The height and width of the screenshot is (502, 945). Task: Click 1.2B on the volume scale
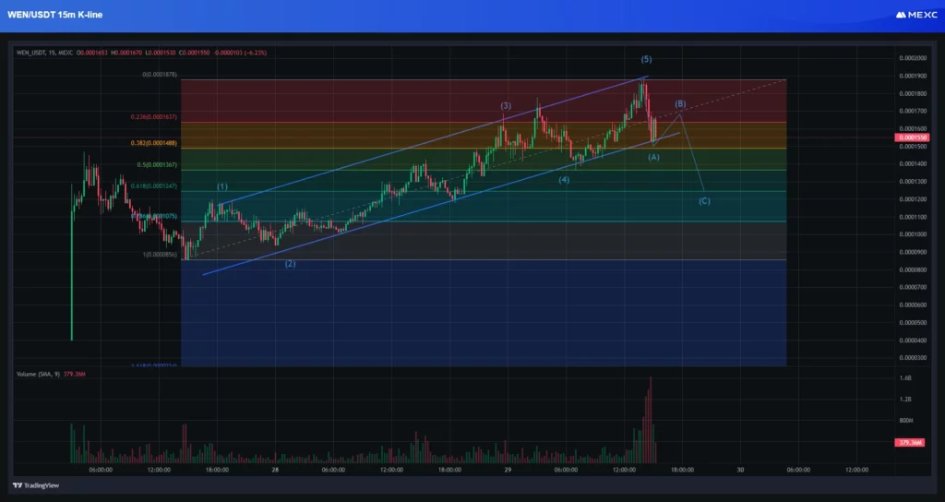coord(905,399)
